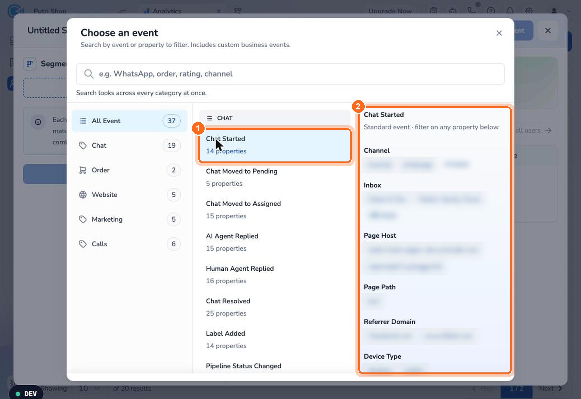581x399 pixels.
Task: Choose the Chat Resolved event
Action: click(x=275, y=307)
